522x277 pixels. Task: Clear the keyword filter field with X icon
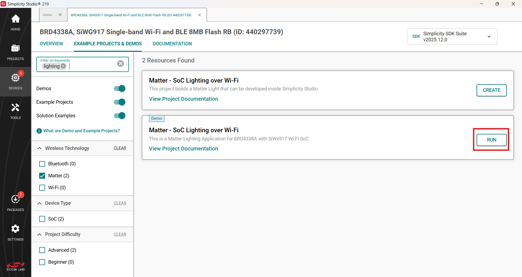(x=120, y=64)
